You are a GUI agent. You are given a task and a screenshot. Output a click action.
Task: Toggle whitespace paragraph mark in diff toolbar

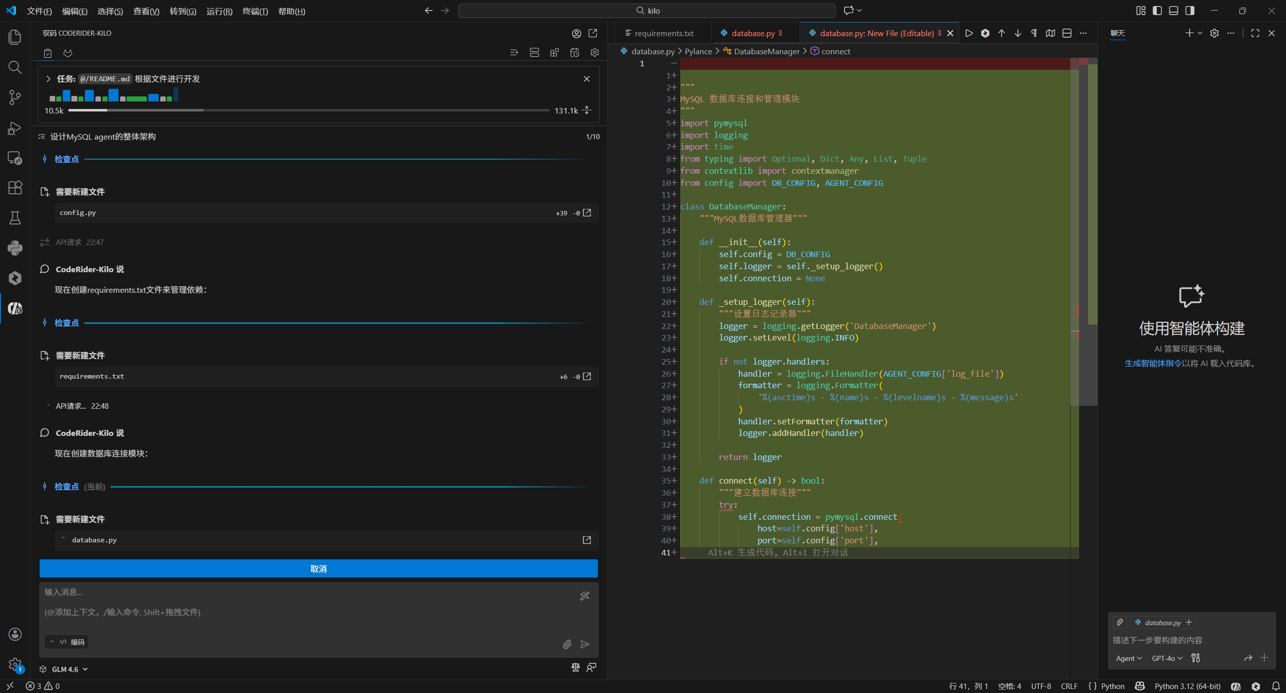pos(1034,33)
